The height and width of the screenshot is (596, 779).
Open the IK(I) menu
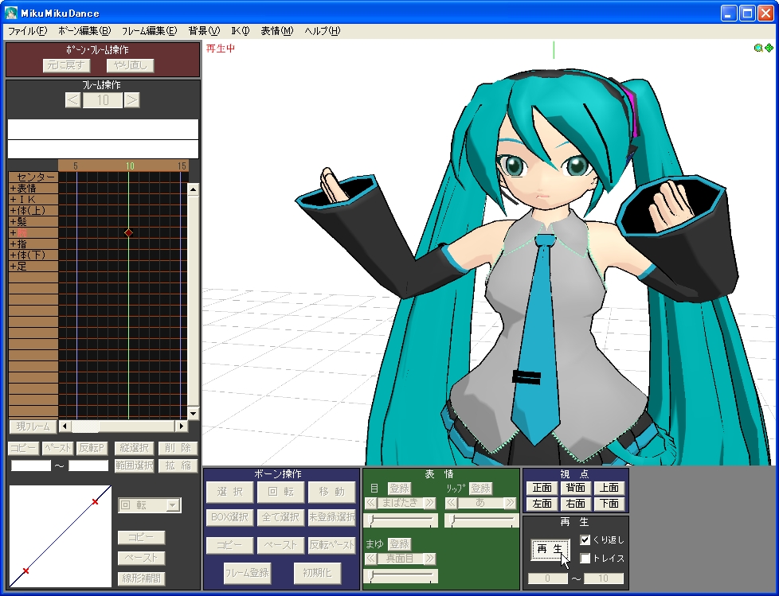[x=241, y=31]
